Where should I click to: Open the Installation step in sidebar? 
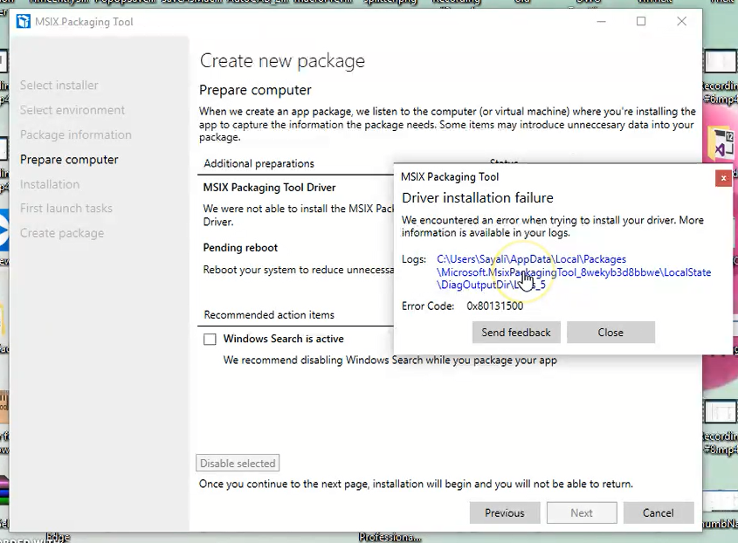[x=50, y=184]
